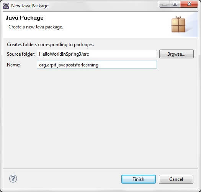Click the "Create a new Java package." description

click(36, 27)
